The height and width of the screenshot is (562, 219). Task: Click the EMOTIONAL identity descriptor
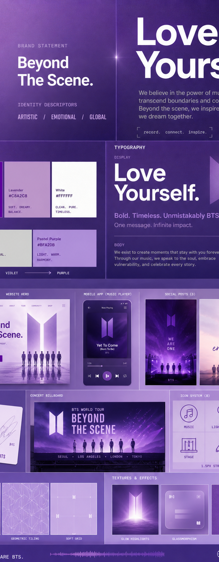click(64, 117)
